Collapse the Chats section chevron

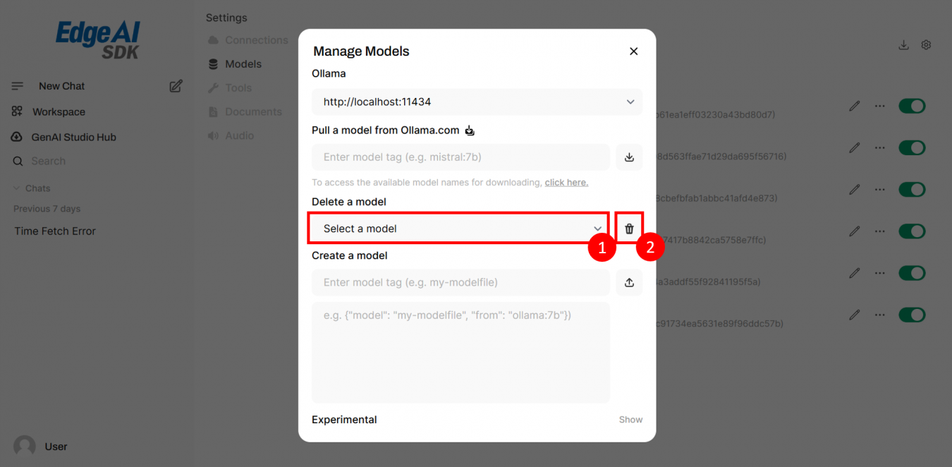(17, 188)
